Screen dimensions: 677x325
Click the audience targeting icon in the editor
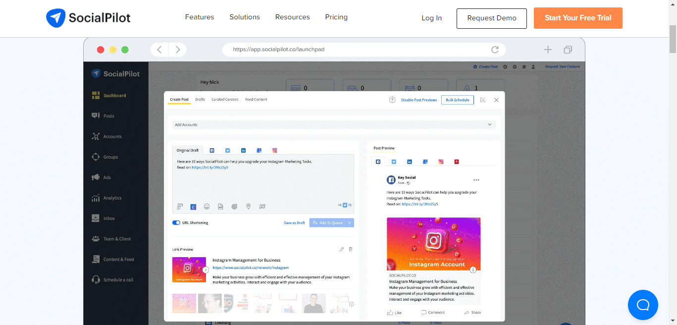(x=234, y=207)
